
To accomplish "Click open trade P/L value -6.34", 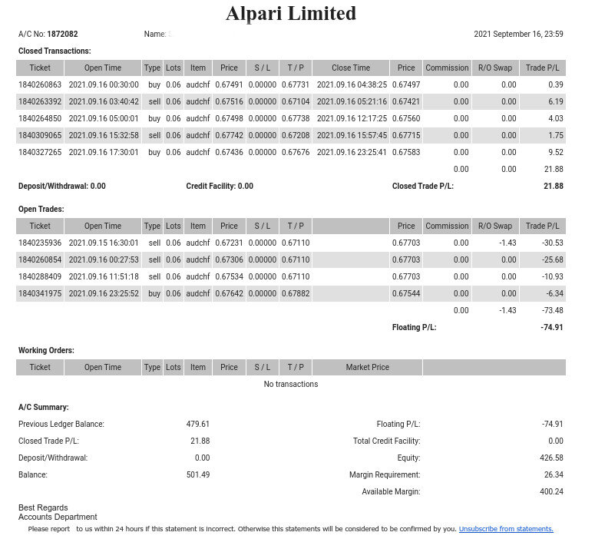I will pyautogui.click(x=554, y=293).
